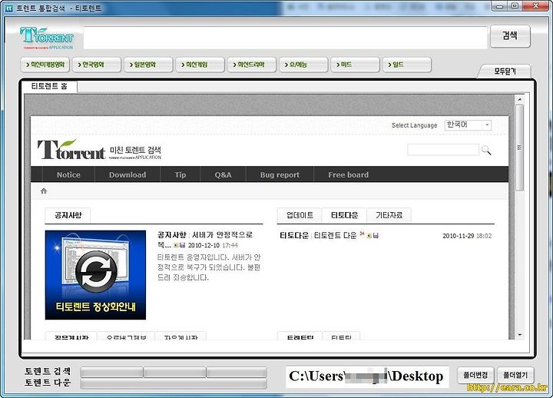Click the Ttorrent logo on the webpage header

pyautogui.click(x=71, y=150)
